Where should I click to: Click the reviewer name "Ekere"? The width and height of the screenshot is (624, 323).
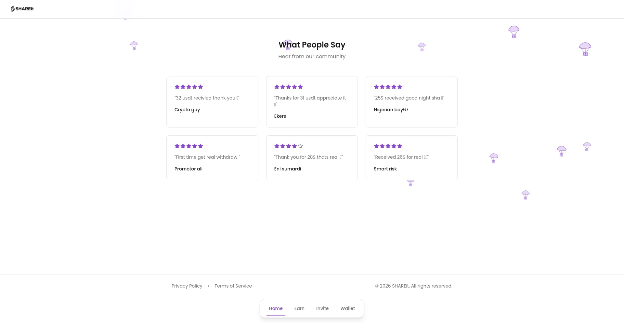280,116
